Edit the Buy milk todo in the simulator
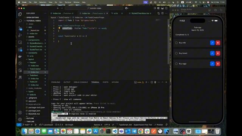This screenshot has width=242, height=136. pyautogui.click(x=213, y=43)
